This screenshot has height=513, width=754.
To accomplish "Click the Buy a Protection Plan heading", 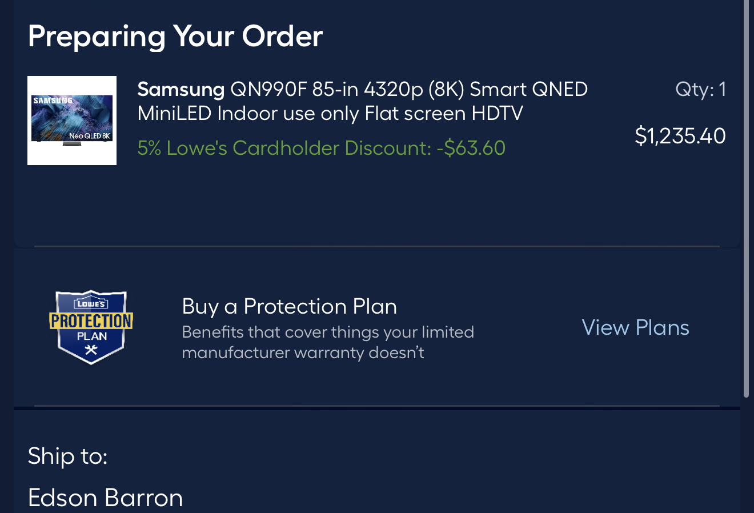I will point(289,306).
